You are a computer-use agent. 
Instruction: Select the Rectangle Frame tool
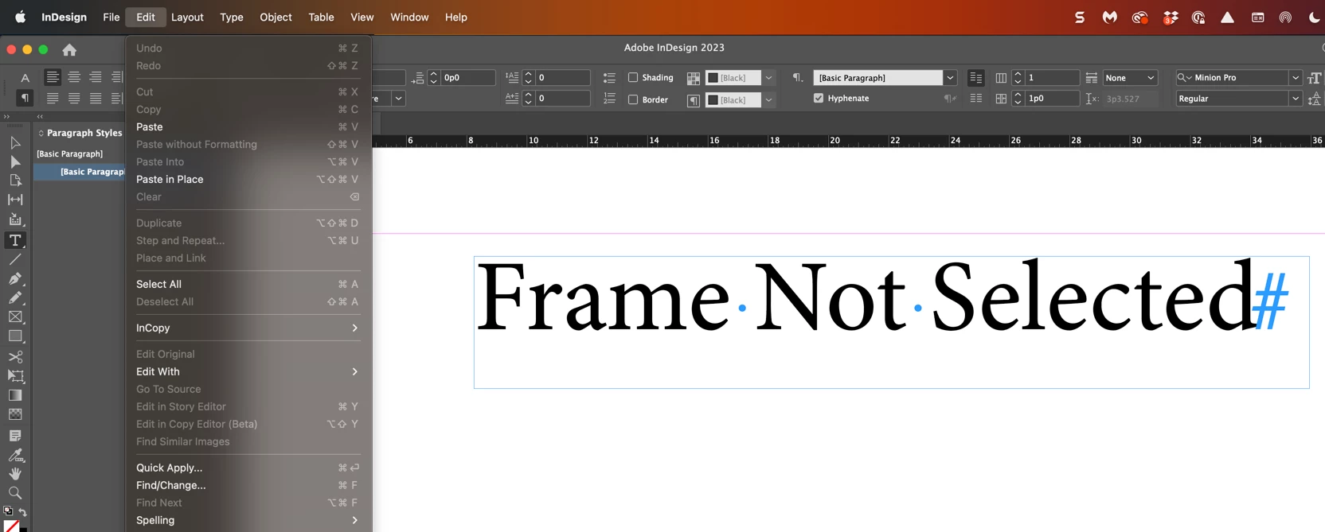pyautogui.click(x=15, y=316)
